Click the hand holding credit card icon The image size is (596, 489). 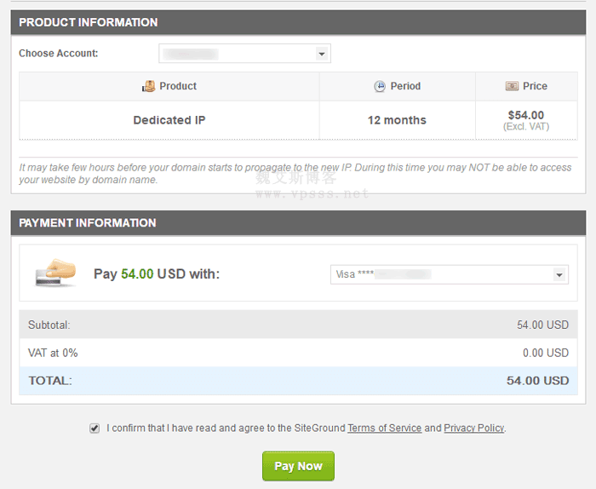click(54, 273)
